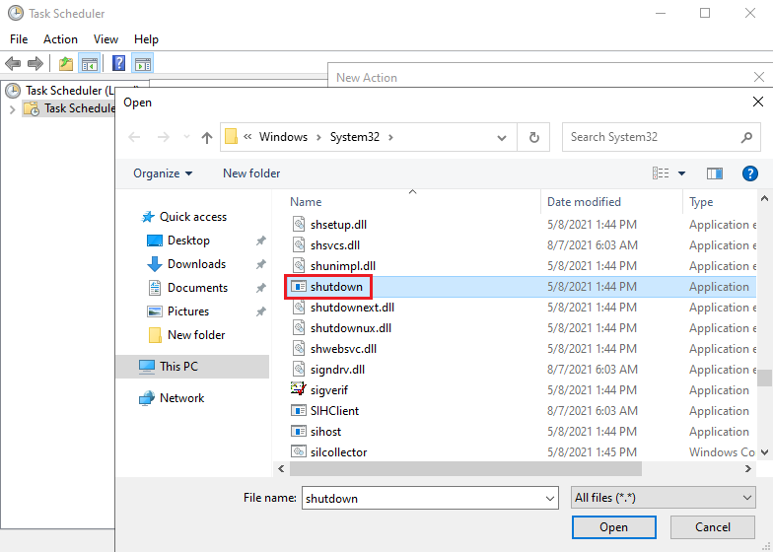
Task: Select This PC in navigation pane
Action: point(178,367)
